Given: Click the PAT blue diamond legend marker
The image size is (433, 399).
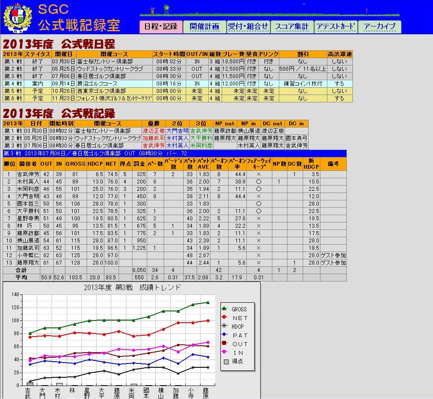Looking at the screenshot, I should point(224,335).
